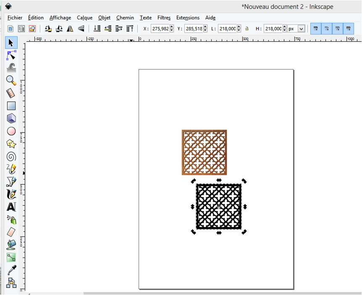Open the Extensions menu
This screenshot has width=362, height=295.
point(188,18)
